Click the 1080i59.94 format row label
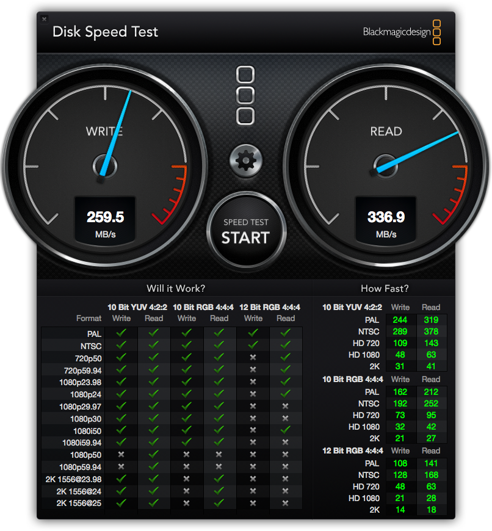Screen dimensions: 492x531 click(82, 442)
